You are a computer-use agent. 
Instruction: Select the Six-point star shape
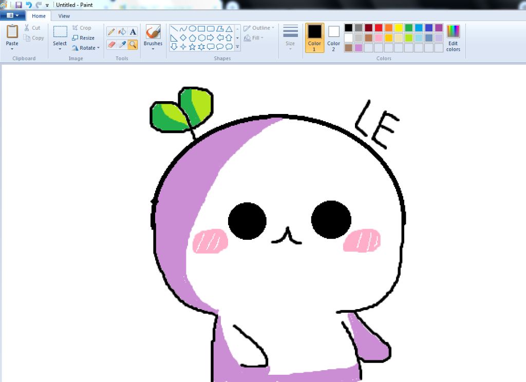click(201, 47)
